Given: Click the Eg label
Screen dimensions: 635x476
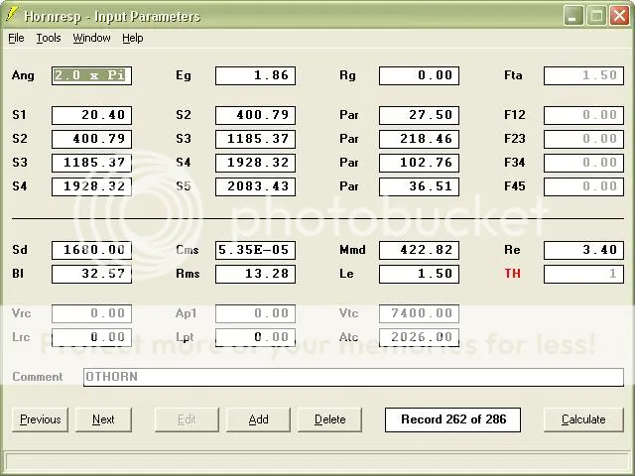Looking at the screenshot, I should 184,75.
